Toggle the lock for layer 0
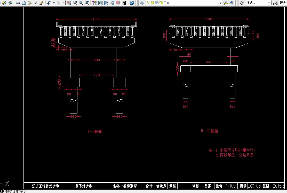Viewport: 287px width, 193px height. (161, 3)
